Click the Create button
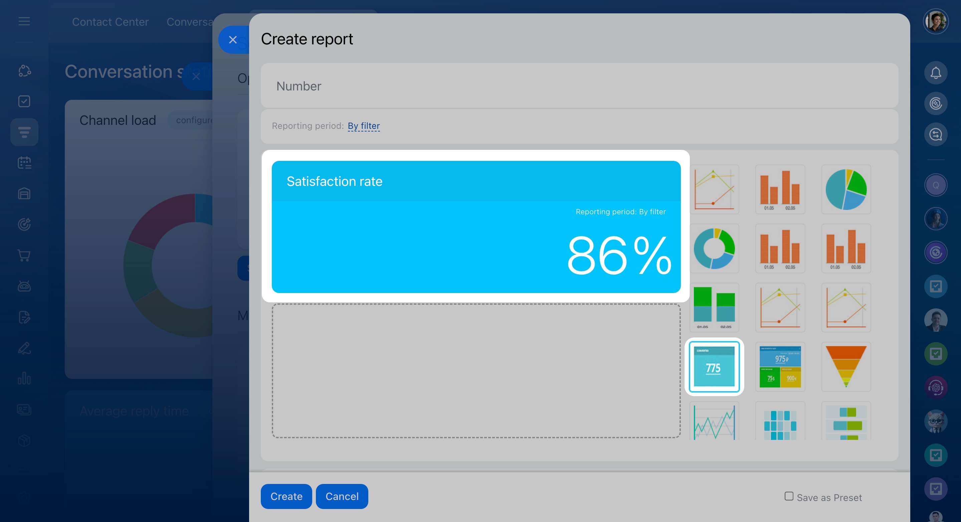The image size is (961, 522). [x=286, y=496]
